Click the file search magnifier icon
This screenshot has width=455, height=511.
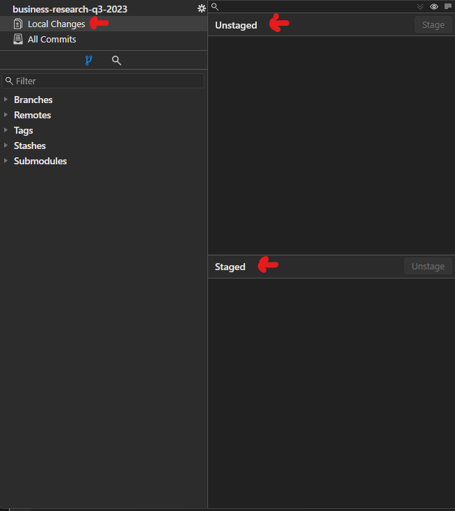(x=215, y=6)
